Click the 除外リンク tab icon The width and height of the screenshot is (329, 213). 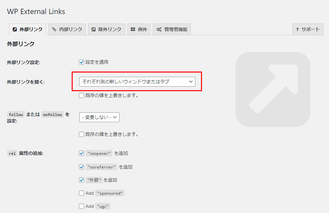pyautogui.click(x=94, y=29)
